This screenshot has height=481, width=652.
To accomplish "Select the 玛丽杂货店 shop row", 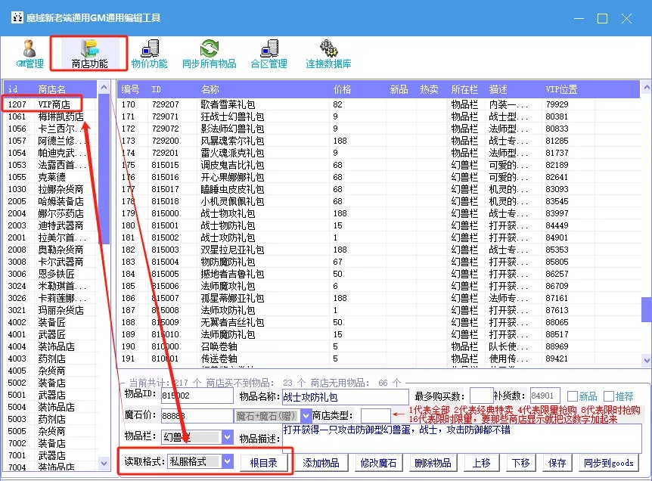I will [50, 310].
